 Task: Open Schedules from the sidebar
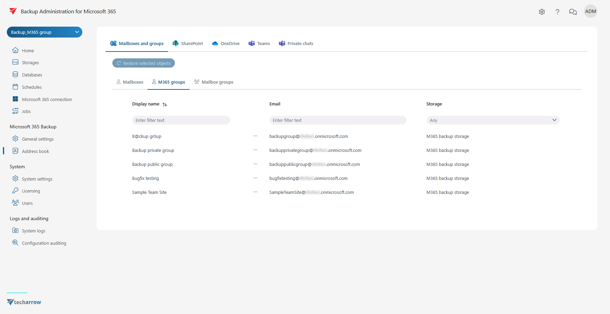[x=31, y=87]
